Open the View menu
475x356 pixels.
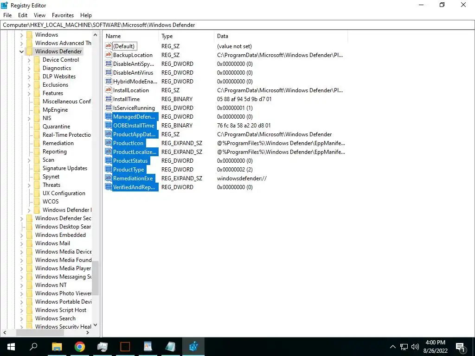tap(39, 15)
